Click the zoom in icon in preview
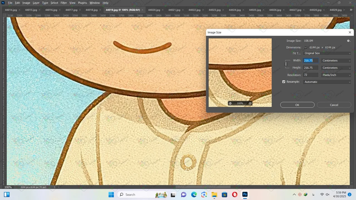Viewport: 356px width, 200px height. [250, 103]
